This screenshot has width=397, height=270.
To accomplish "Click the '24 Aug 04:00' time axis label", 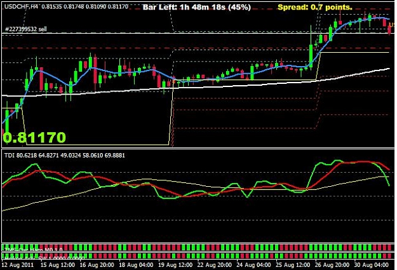I will pos(253,265).
